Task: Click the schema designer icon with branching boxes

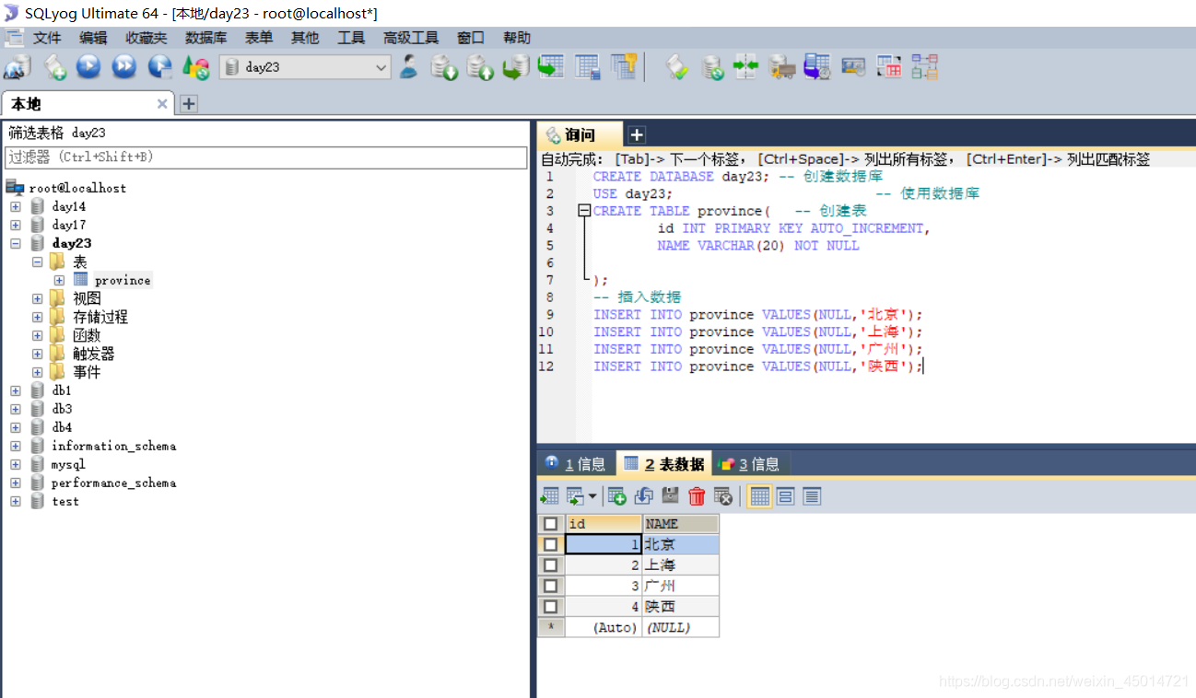Action: [x=924, y=66]
